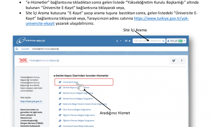Click the "Site İçi Arama" annotation text
This screenshot has width=212, height=127.
[135, 30]
